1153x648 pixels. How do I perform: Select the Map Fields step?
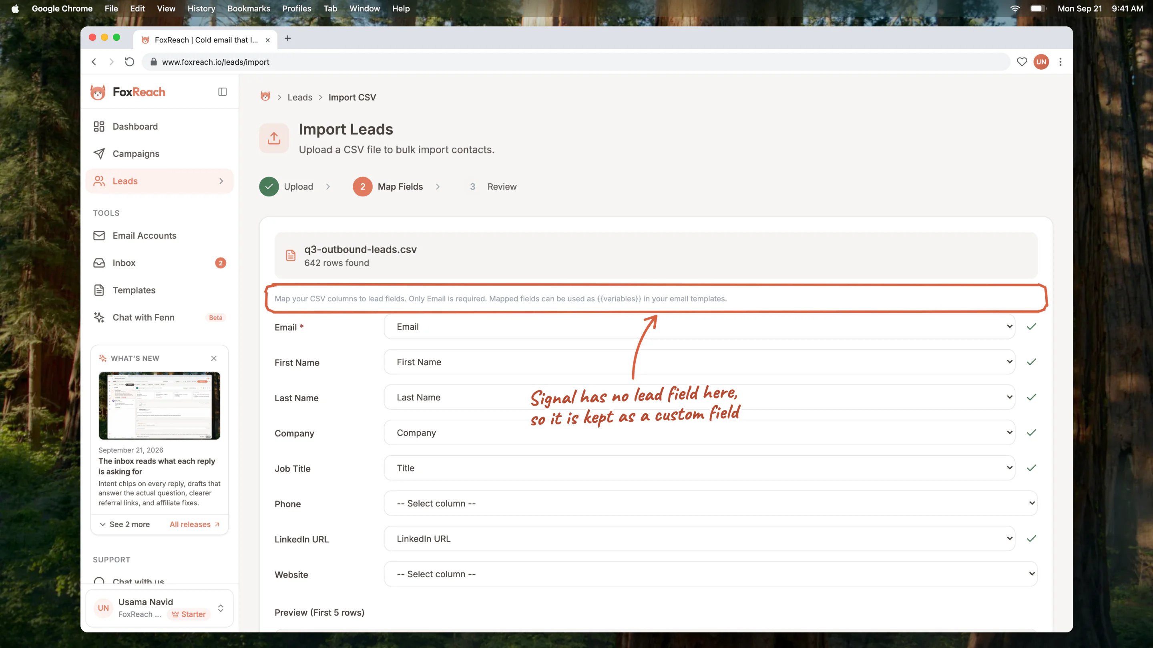click(388, 186)
